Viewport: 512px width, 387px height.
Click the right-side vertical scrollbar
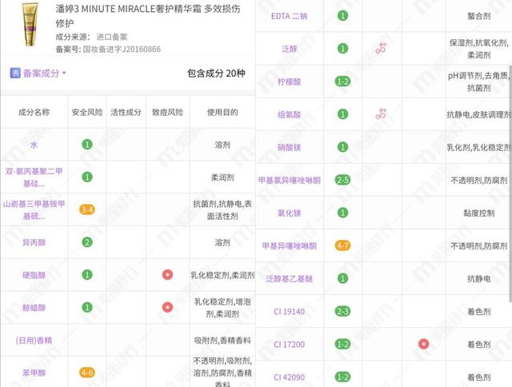pos(510,183)
